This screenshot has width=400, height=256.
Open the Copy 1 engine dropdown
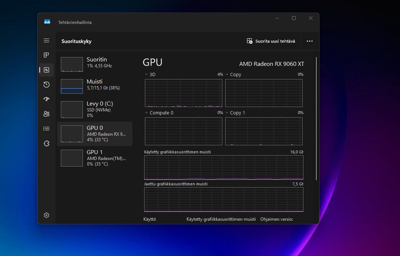coord(227,113)
